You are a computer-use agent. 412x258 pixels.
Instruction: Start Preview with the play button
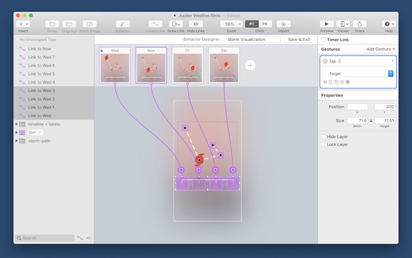[x=326, y=24]
